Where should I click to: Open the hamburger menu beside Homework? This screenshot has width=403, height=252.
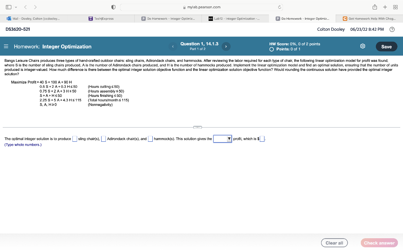(x=6, y=46)
